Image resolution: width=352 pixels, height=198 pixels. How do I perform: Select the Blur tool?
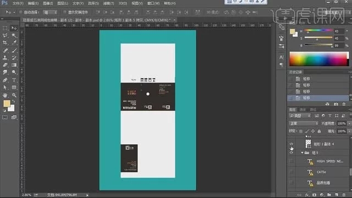click(x=5, y=72)
